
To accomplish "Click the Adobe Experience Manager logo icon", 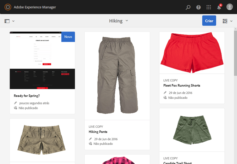I will [8, 7].
